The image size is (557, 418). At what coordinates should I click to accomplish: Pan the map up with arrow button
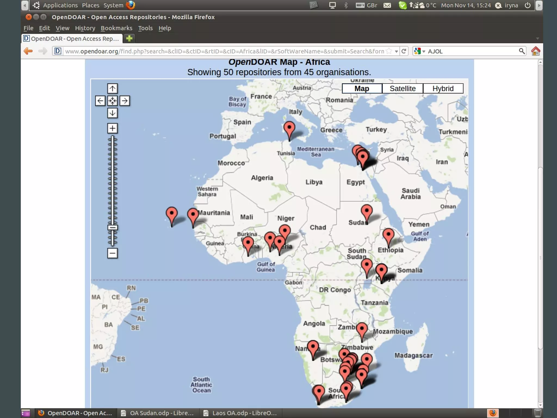112,88
